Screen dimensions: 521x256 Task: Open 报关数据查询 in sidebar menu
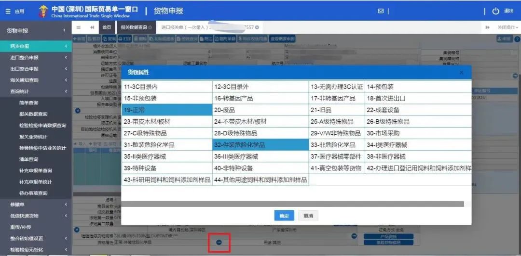pyautogui.click(x=33, y=114)
